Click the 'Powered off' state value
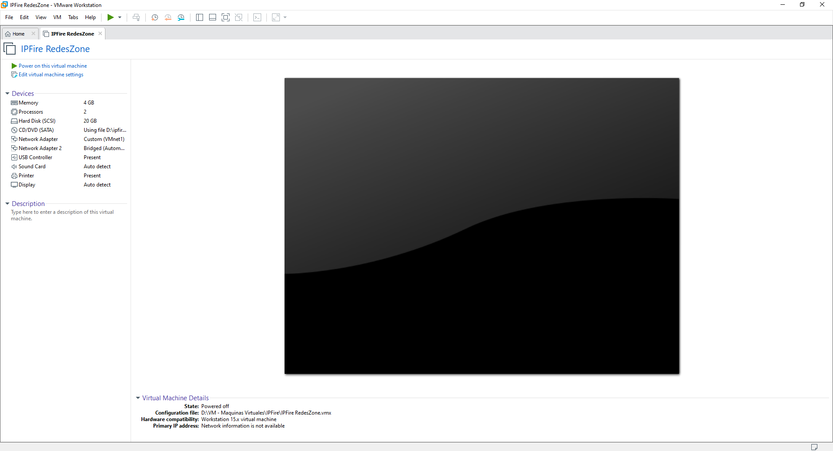Viewport: 833px width, 451px height. 215,406
